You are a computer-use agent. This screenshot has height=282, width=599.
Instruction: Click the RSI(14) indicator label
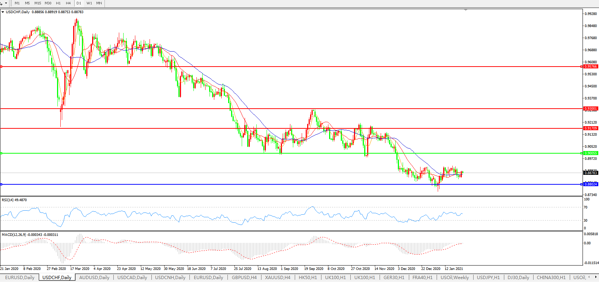pyautogui.click(x=14, y=200)
